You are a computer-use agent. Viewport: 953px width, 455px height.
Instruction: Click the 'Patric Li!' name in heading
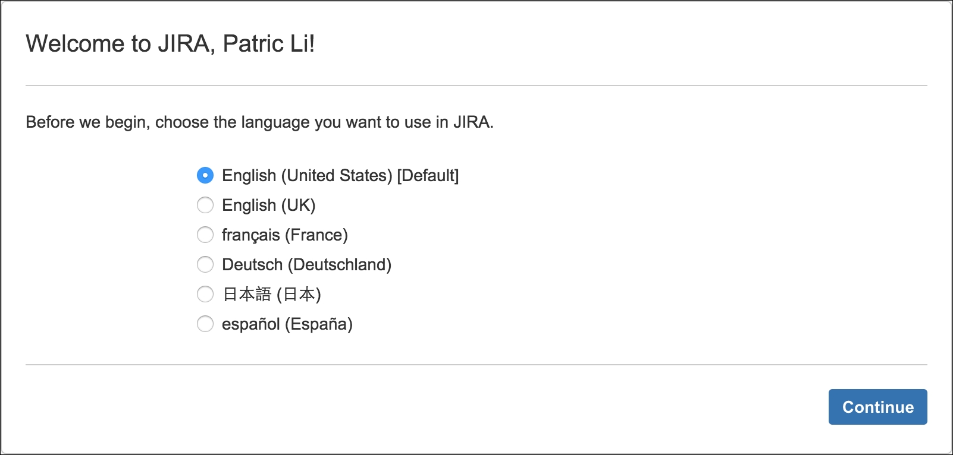[269, 43]
